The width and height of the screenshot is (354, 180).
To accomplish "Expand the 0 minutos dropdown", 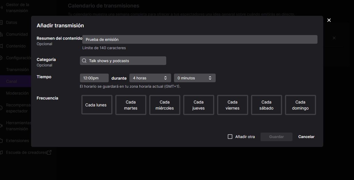I will click(194, 78).
